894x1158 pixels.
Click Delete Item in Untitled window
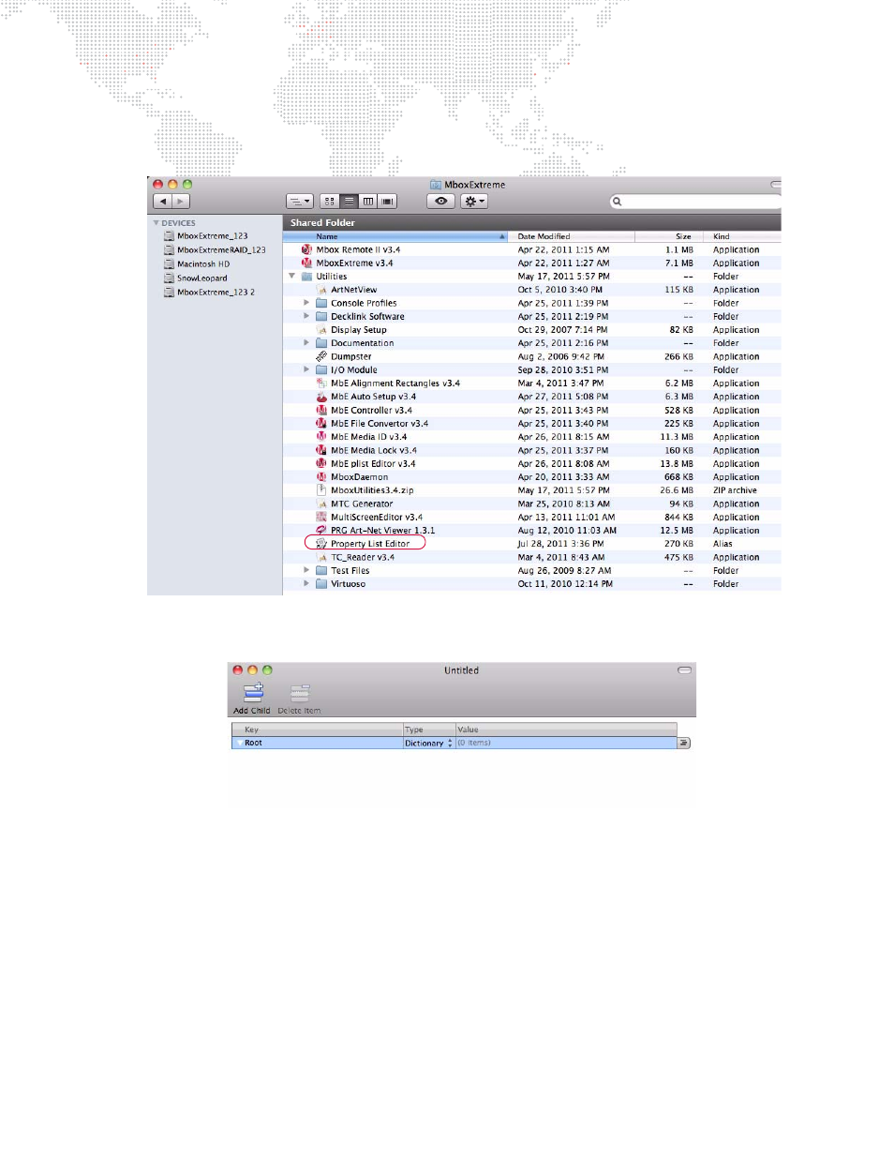click(299, 699)
